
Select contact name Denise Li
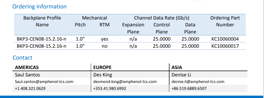pyautogui.click(x=181, y=75)
